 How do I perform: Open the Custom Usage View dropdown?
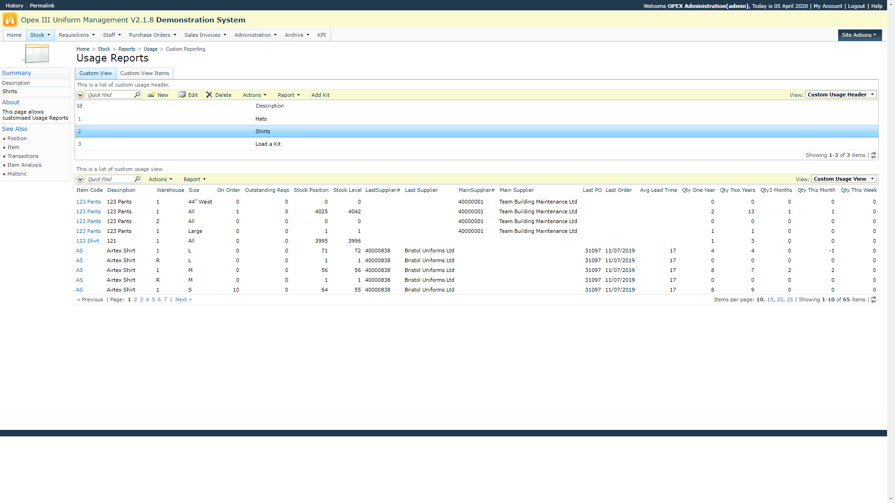point(843,179)
